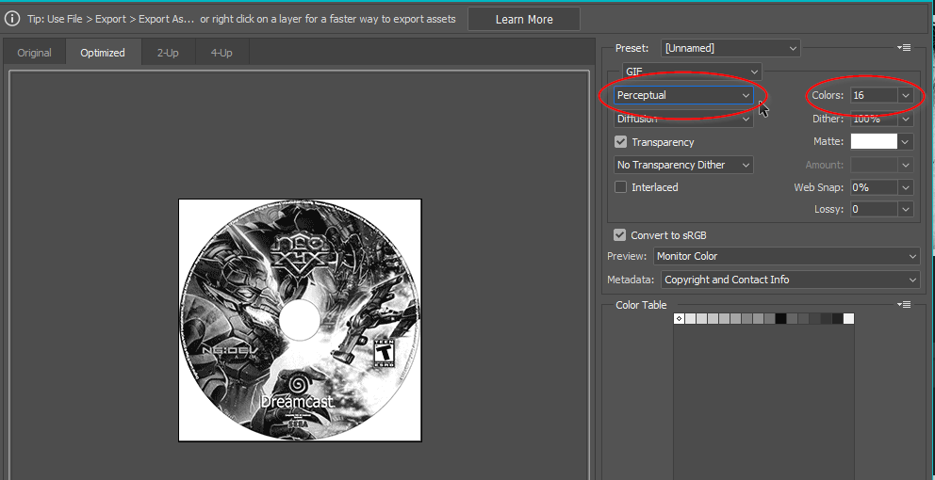The image size is (935, 480).
Task: Expand the Dither percentage arrow
Action: click(905, 119)
